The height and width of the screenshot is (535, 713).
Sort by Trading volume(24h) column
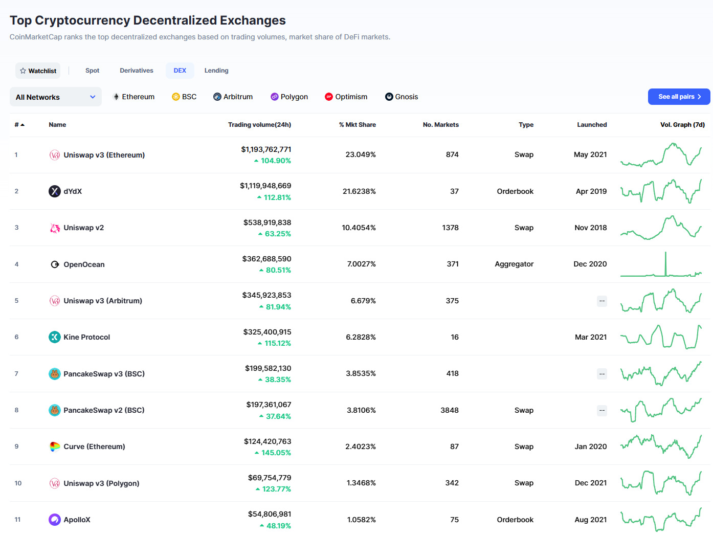259,125
